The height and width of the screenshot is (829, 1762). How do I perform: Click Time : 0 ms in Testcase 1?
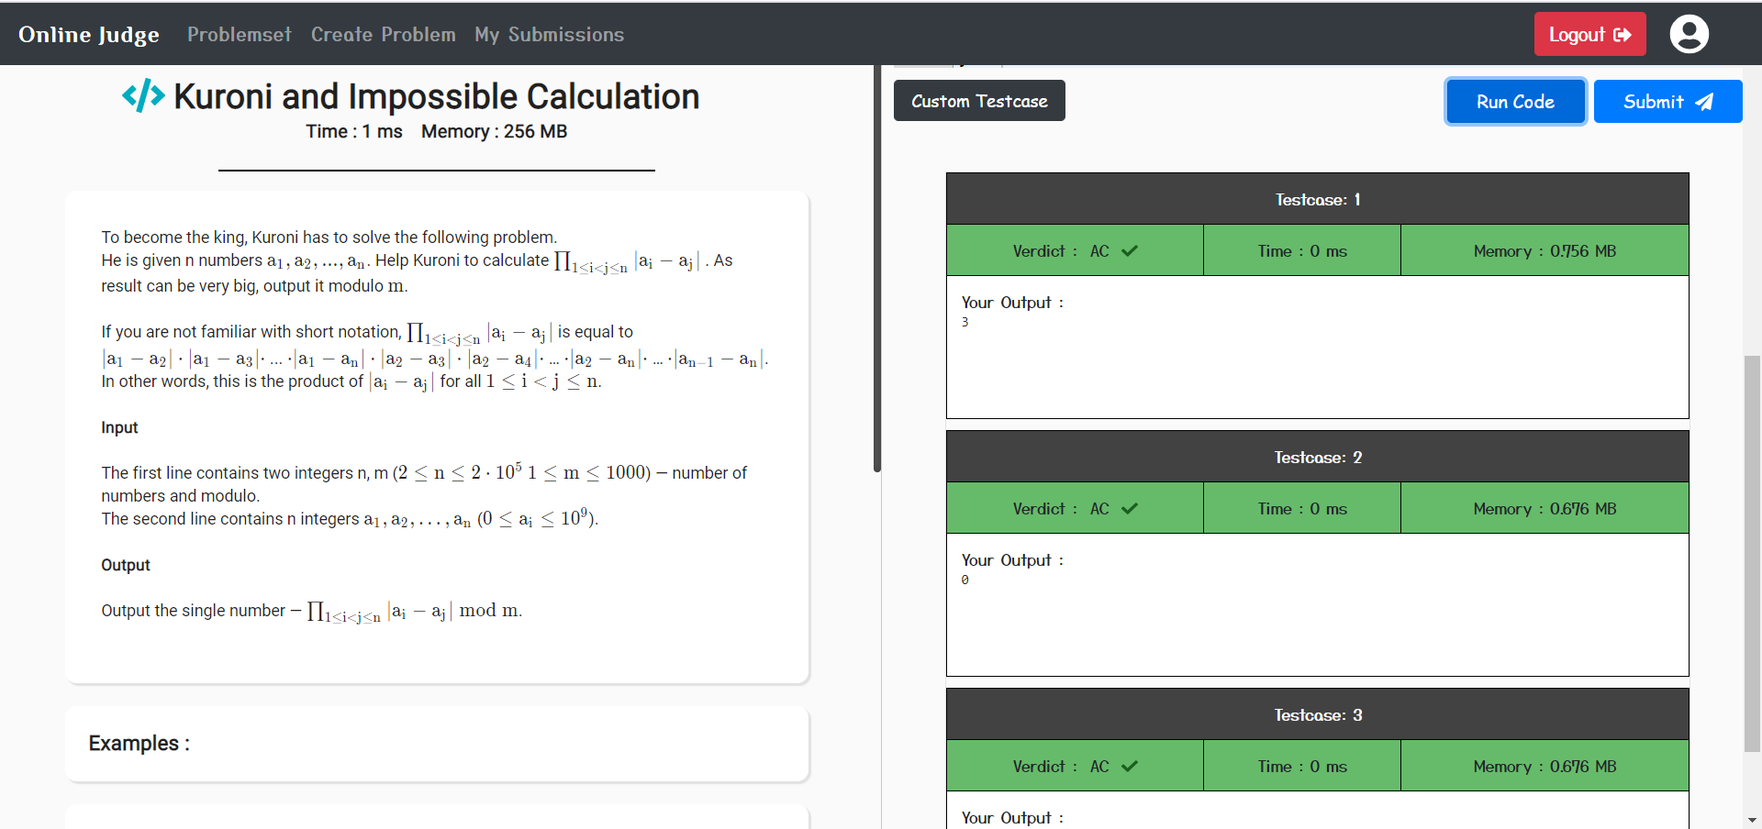[1302, 250]
